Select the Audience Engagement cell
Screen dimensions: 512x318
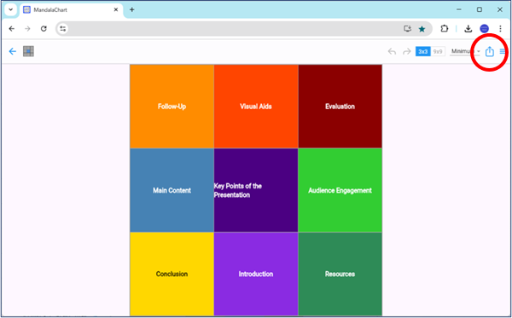[x=340, y=190]
